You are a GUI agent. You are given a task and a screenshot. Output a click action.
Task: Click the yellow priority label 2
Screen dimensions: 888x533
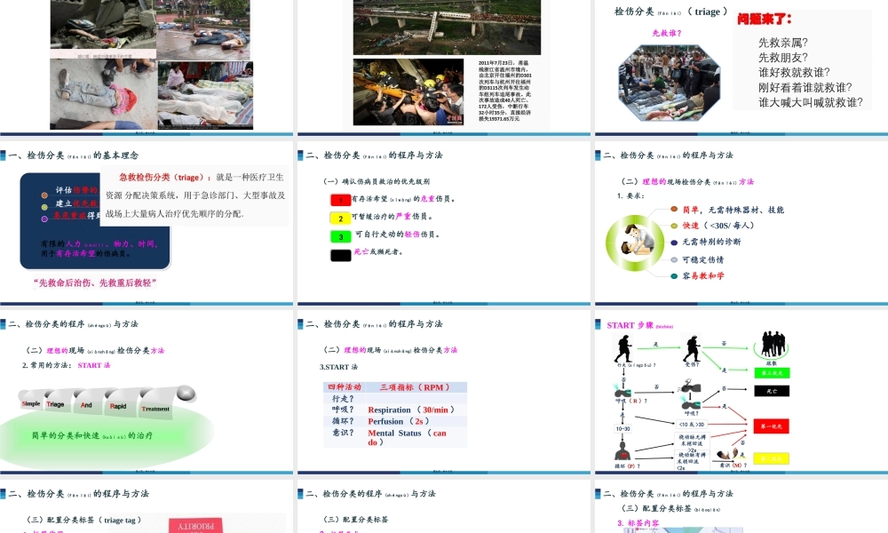coord(340,218)
